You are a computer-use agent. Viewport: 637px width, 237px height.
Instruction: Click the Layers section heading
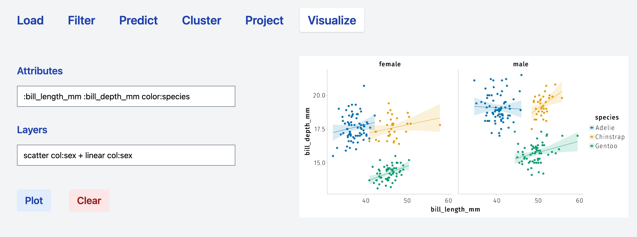32,130
